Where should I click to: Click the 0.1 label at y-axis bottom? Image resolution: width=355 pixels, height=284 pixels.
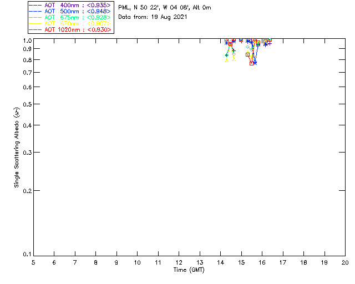[x=27, y=255]
